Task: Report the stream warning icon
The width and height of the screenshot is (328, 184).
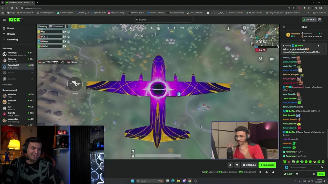Action: 266,172
